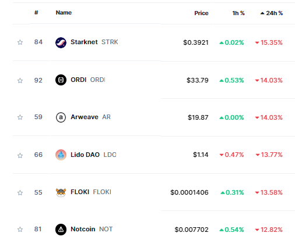This screenshot has width=295, height=247.
Task: Sort by the 1h % column header
Action: pyautogui.click(x=238, y=13)
